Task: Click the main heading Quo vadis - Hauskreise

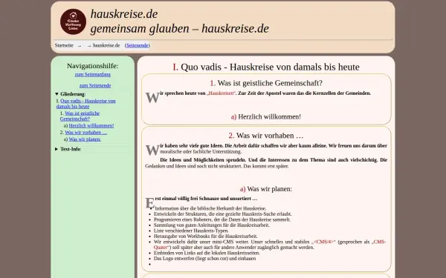Action: click(266, 67)
